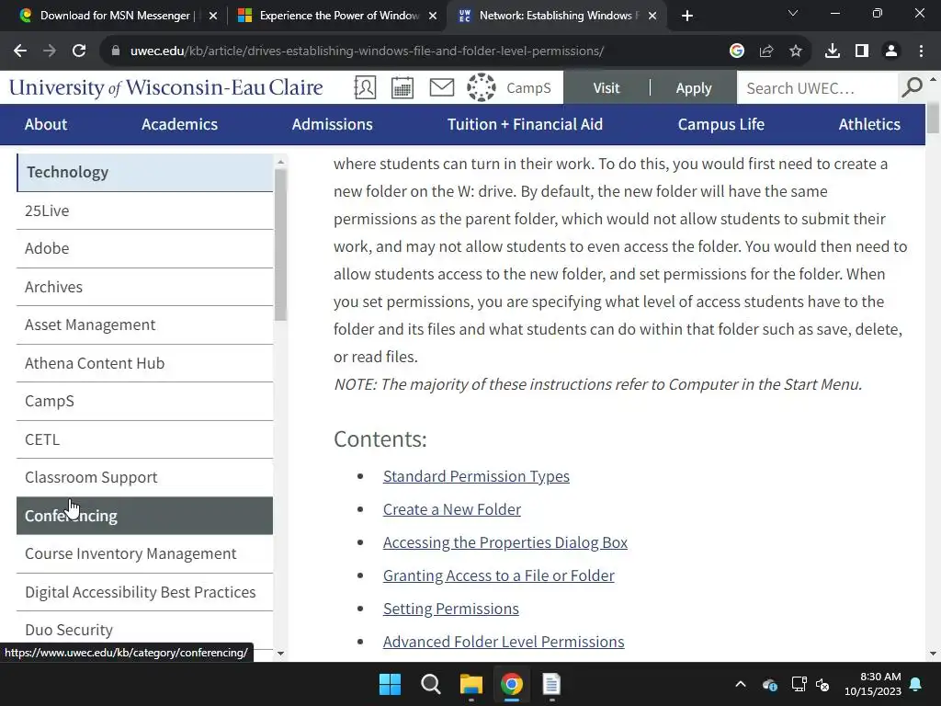Image resolution: width=941 pixels, height=706 pixels.
Task: Open Course Inventory Management category
Action: pos(144,553)
